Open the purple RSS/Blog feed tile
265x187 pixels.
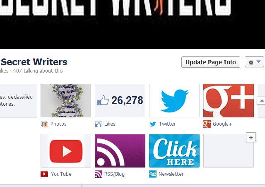pos(120,151)
